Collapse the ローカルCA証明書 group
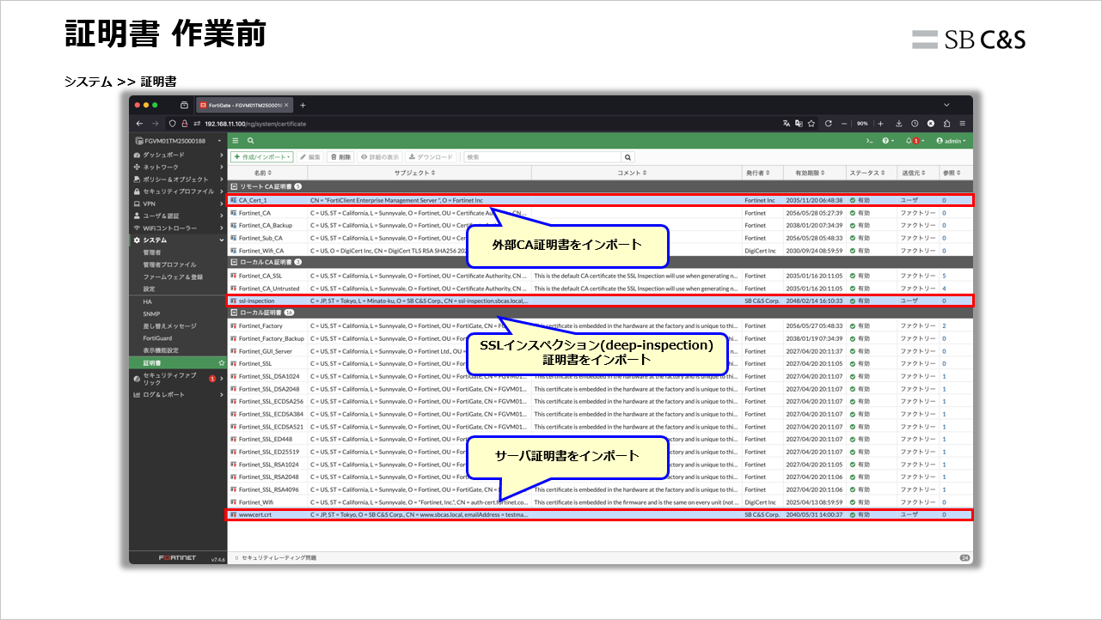 click(x=233, y=261)
